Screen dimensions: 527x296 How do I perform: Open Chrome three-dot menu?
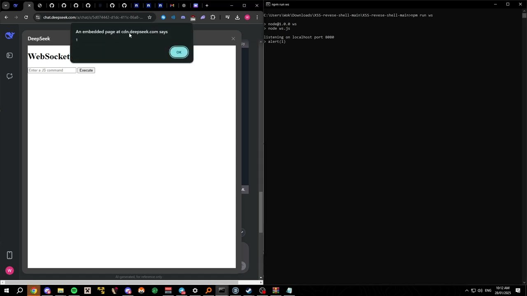point(257,17)
